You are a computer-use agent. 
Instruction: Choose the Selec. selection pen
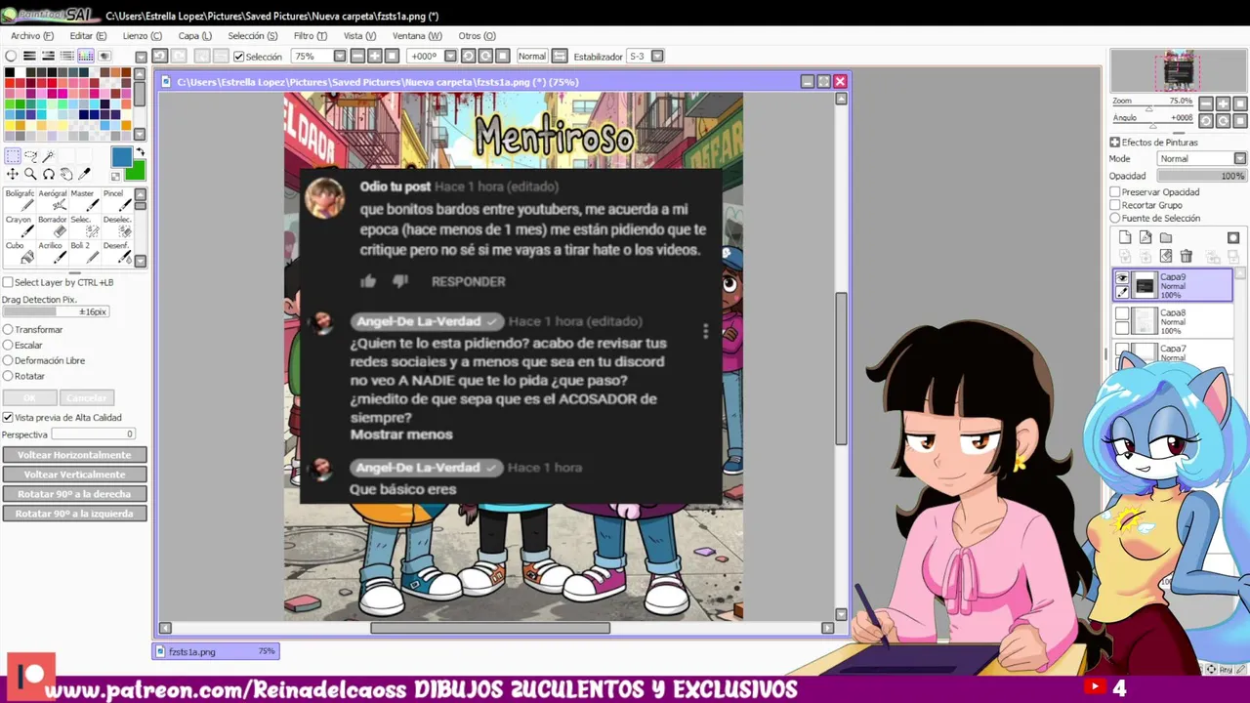click(x=84, y=226)
